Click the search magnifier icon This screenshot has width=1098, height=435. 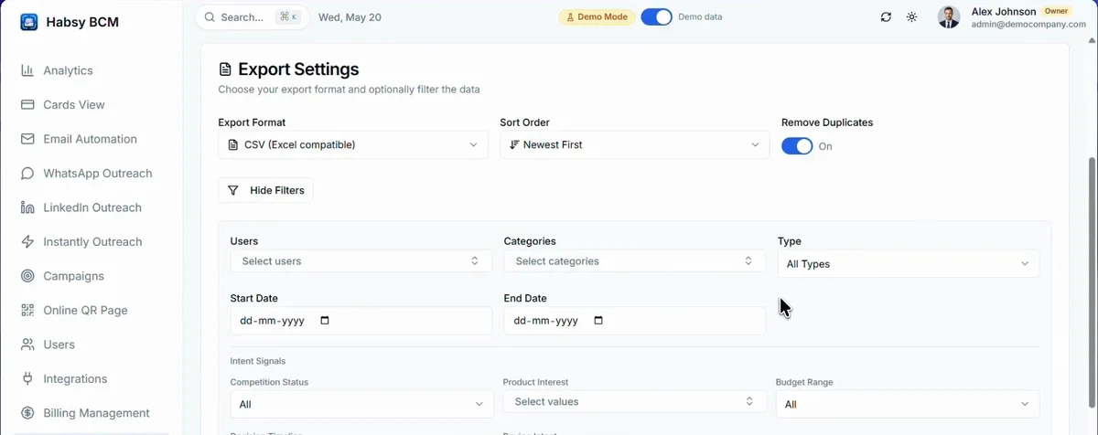point(210,17)
